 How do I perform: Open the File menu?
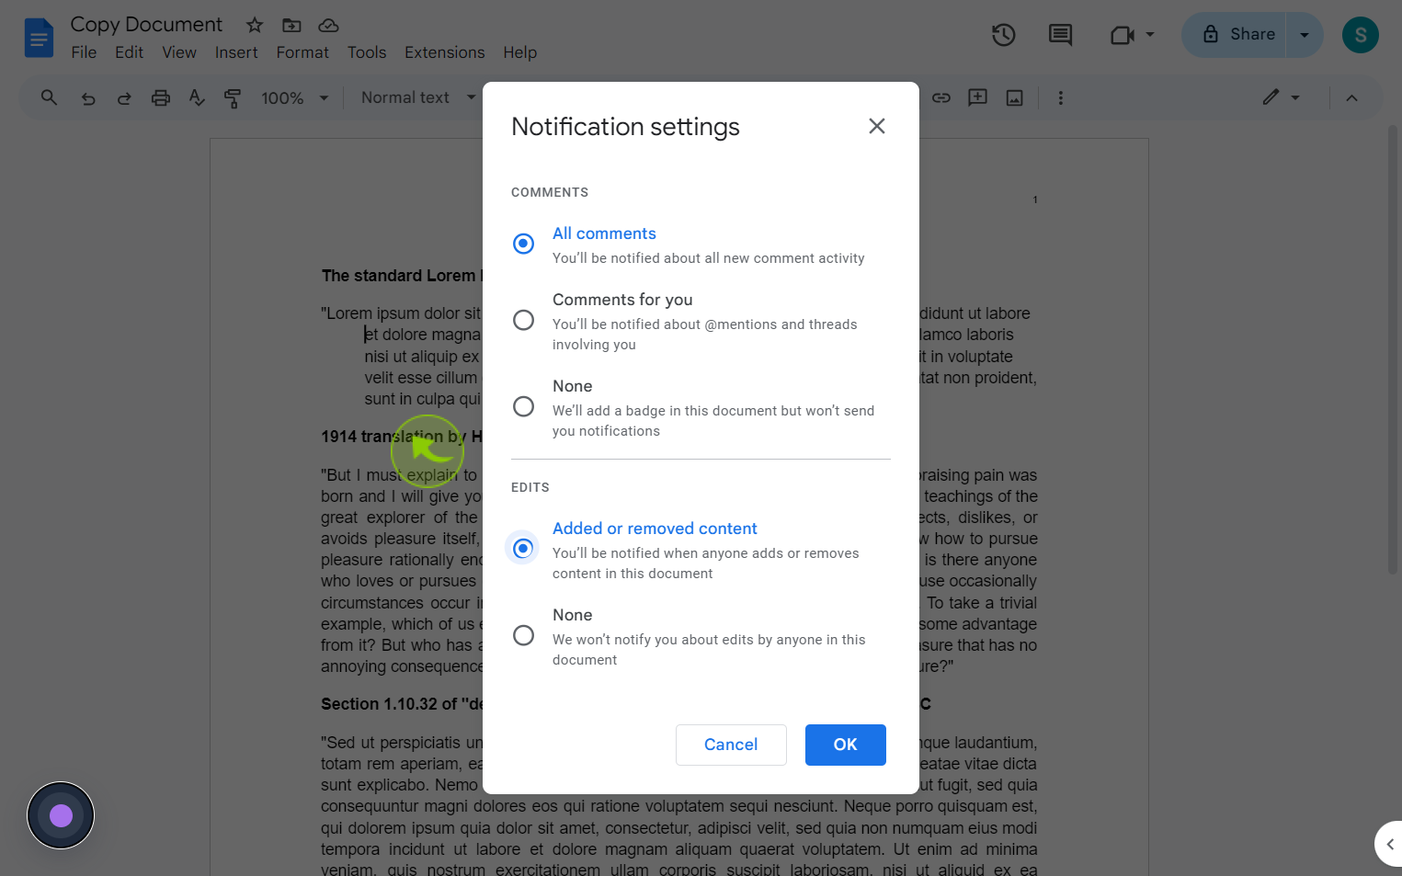84,52
